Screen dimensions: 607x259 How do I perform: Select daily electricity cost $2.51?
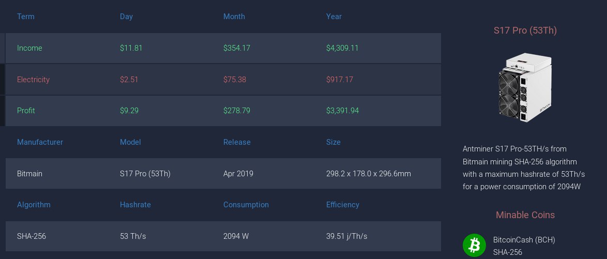click(129, 80)
